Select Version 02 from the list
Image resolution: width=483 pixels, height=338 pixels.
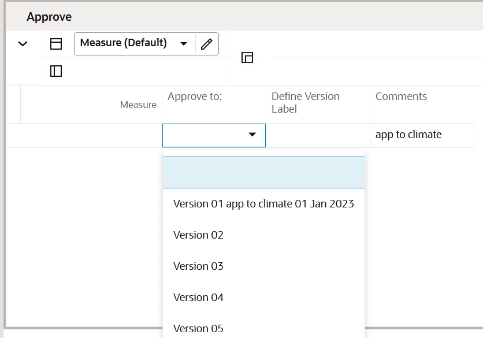(198, 235)
